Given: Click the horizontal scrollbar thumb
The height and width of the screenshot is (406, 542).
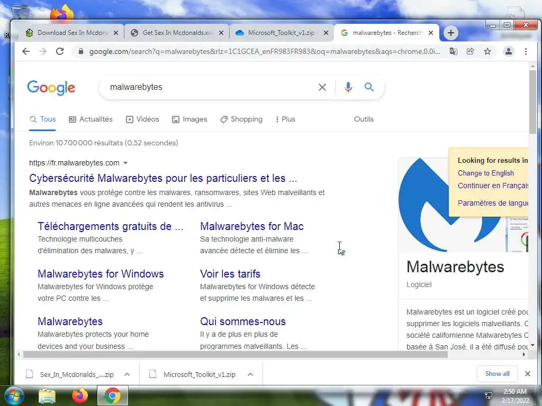Looking at the screenshot, I should (236, 355).
